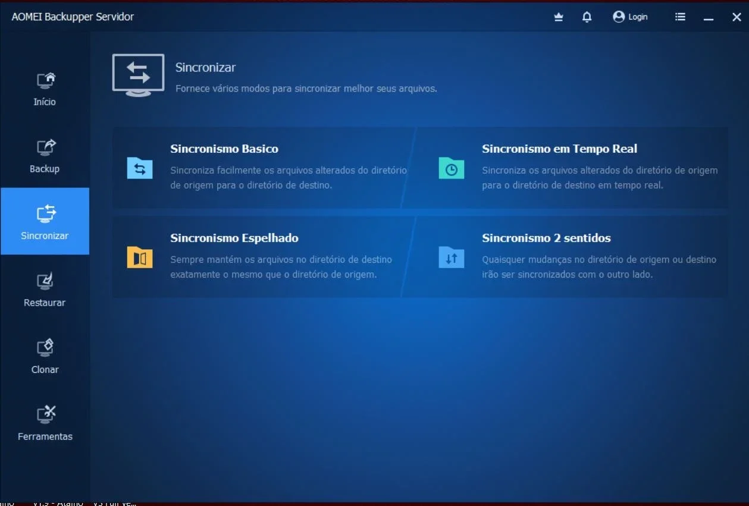Click the Login text link

(638, 17)
